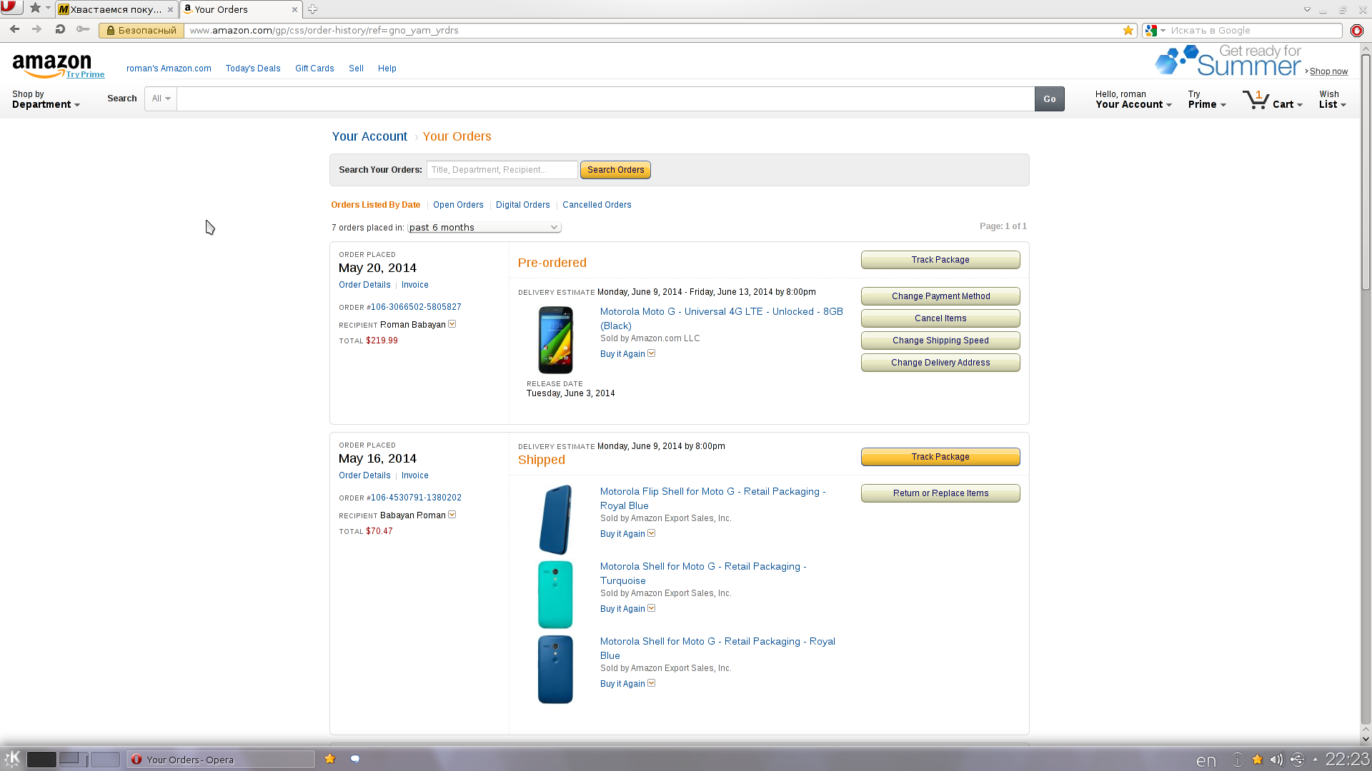Open Motorola Moto G product link
Image resolution: width=1372 pixels, height=771 pixels.
[721, 318]
